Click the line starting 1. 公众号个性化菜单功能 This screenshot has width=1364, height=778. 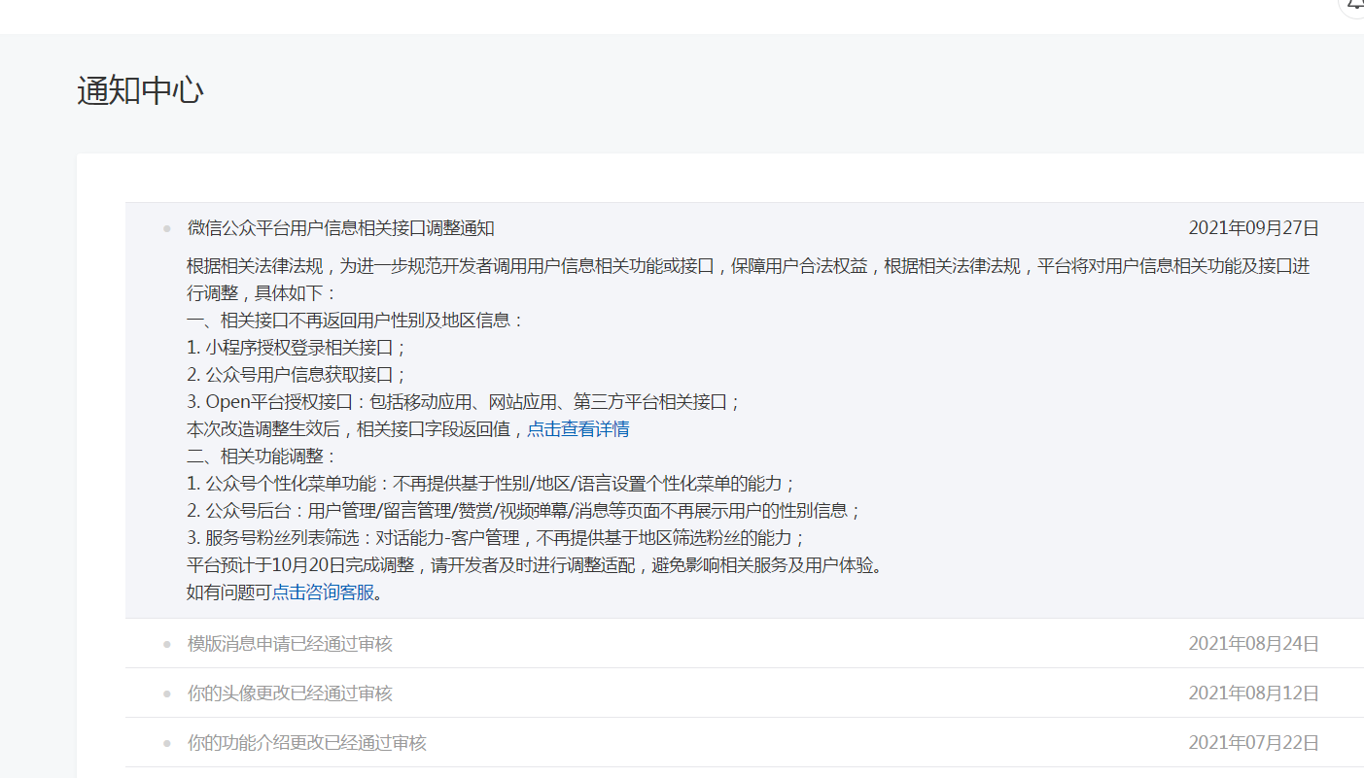tap(492, 484)
